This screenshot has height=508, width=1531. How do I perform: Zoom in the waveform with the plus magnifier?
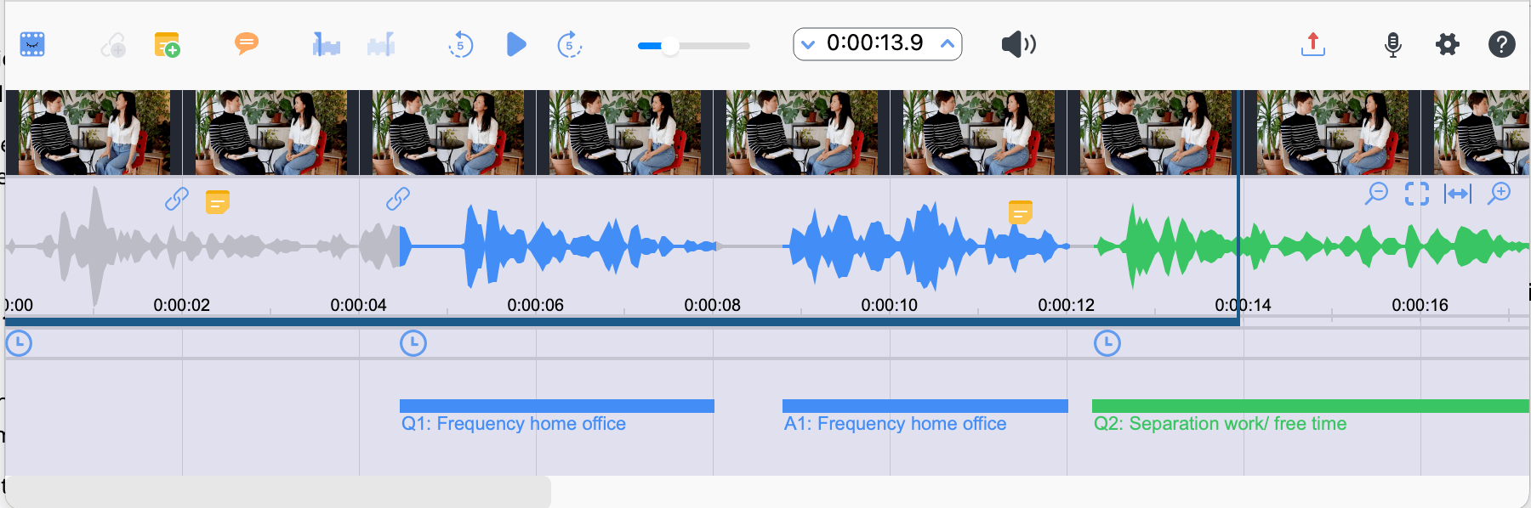pyautogui.click(x=1499, y=194)
